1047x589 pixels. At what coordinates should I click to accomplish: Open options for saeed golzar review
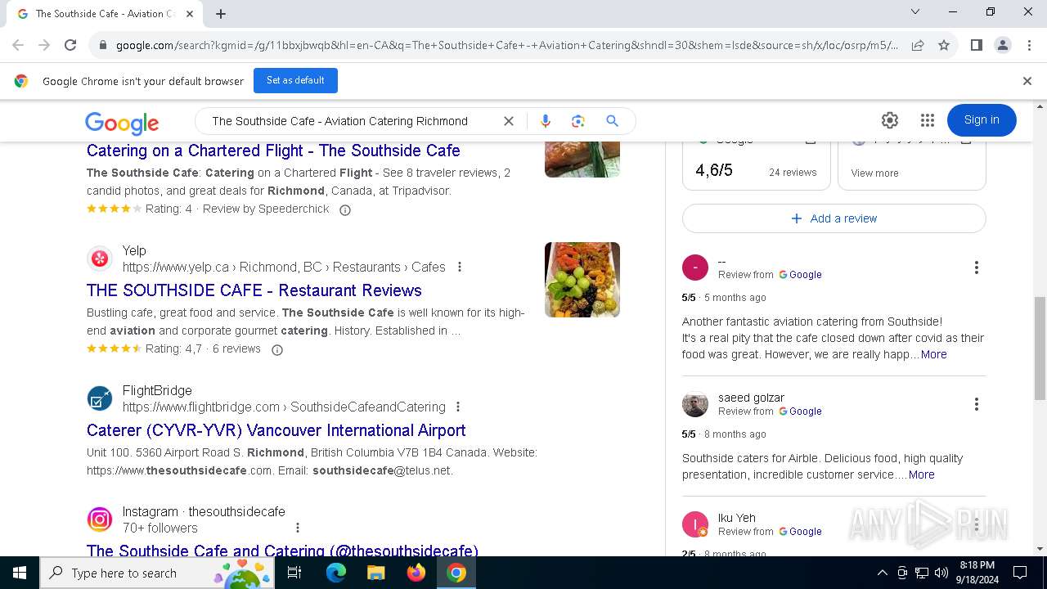click(976, 404)
